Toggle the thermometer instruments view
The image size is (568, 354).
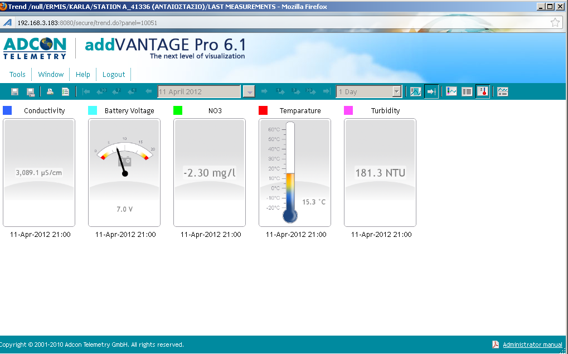[483, 91]
